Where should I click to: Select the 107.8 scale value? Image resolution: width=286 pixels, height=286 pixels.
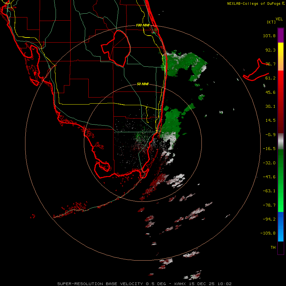pos(269,36)
